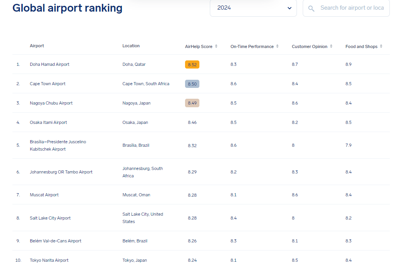Sort by Food and Shops arrows icon
Screen dimensions: 403x266
381,46
